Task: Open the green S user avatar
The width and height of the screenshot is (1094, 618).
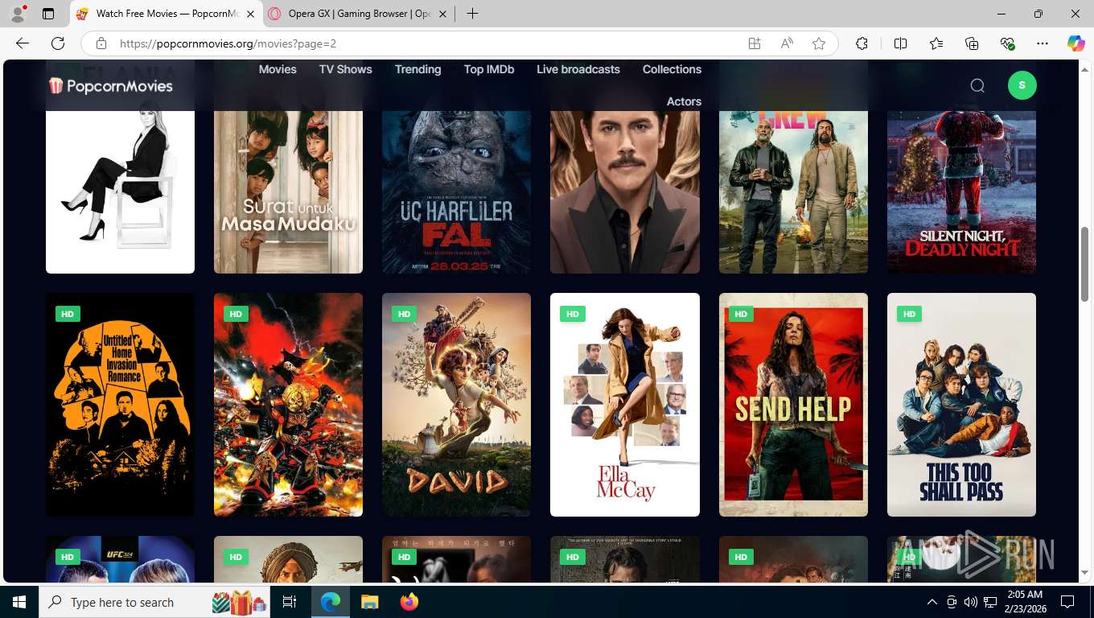Action: [1022, 85]
